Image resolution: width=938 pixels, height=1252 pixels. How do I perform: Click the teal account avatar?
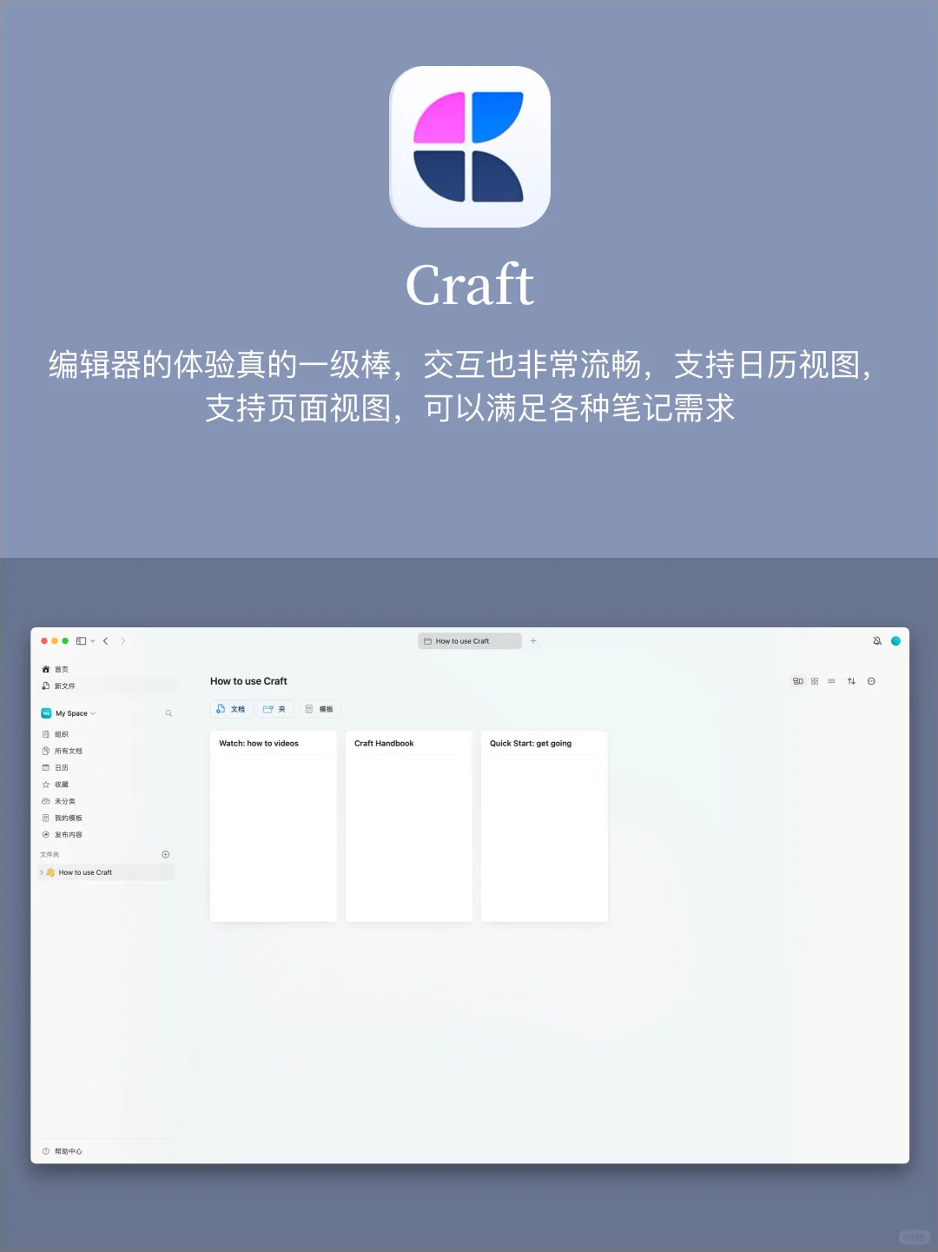(x=895, y=640)
